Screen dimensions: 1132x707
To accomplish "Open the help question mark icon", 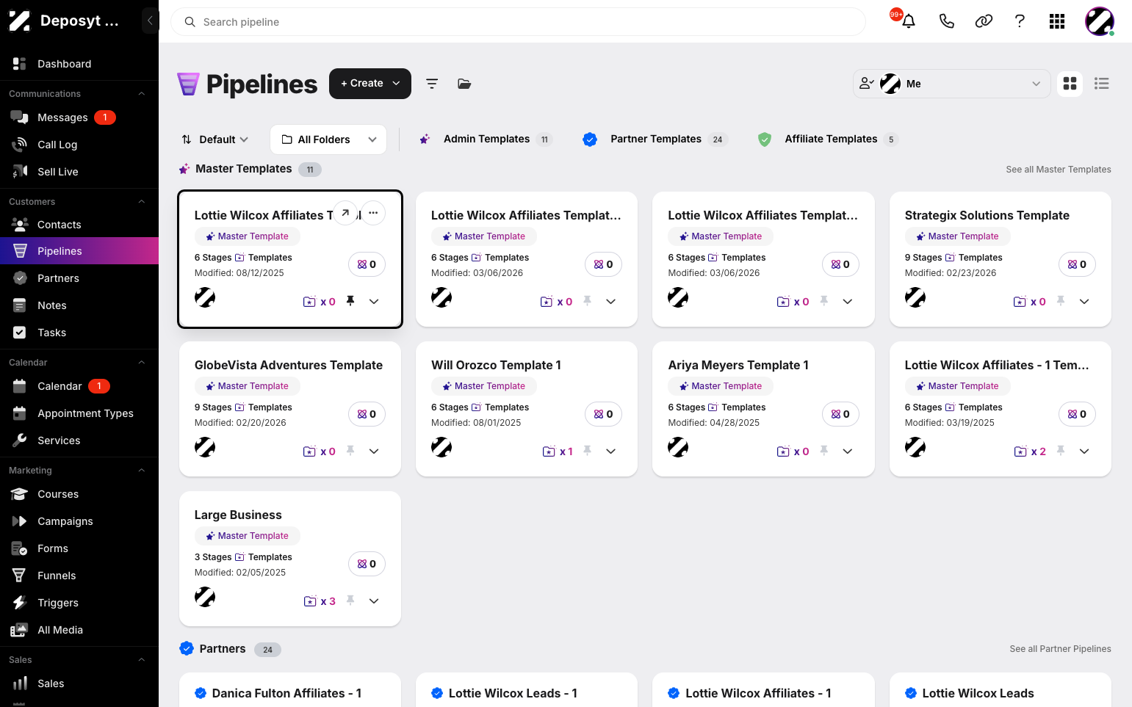I will [x=1020, y=21].
